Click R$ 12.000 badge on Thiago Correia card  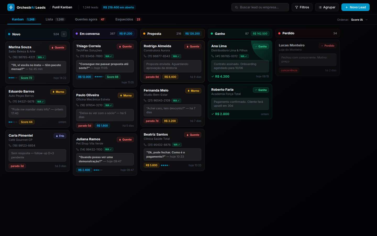point(85,77)
